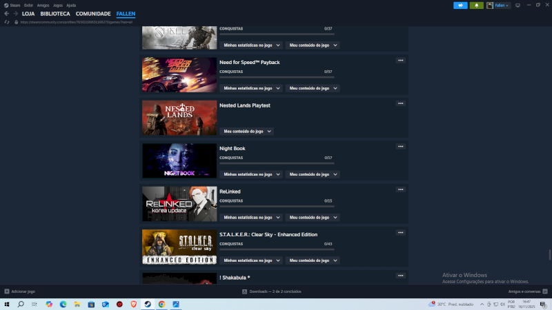Open Windows taskbar search
Screen dimensions: 552x310
tap(21, 304)
